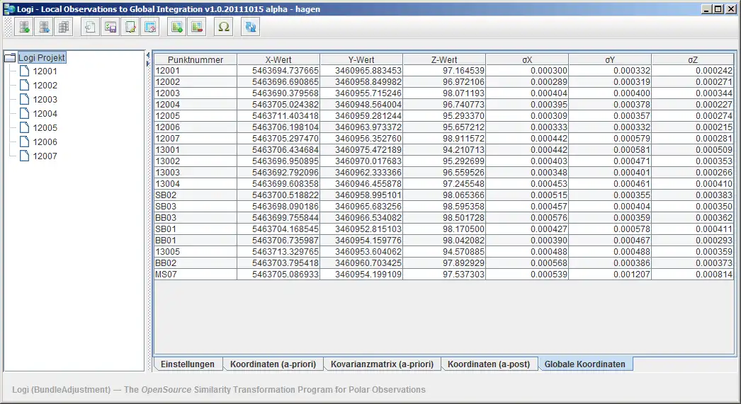Click the σX column header
Viewport: 741px width, 404px height.
point(527,60)
